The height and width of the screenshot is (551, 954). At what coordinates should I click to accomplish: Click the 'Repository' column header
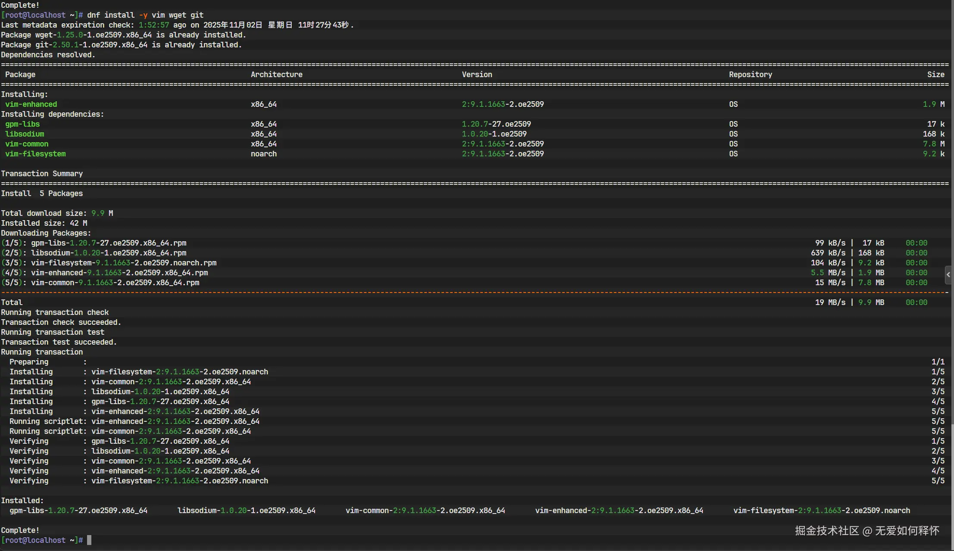tap(750, 75)
